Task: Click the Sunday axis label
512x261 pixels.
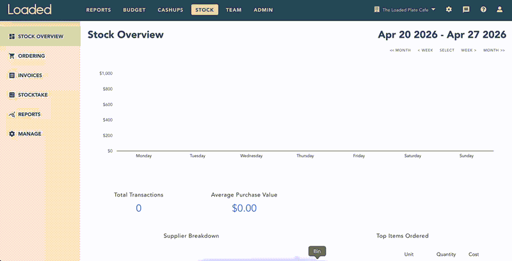Action: point(467,156)
